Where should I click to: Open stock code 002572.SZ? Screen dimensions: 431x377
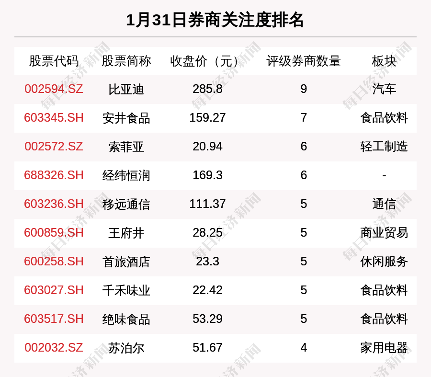[54, 146]
